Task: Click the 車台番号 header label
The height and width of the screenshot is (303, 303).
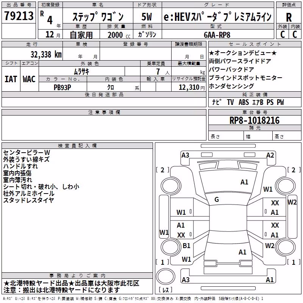Action: [255, 112]
